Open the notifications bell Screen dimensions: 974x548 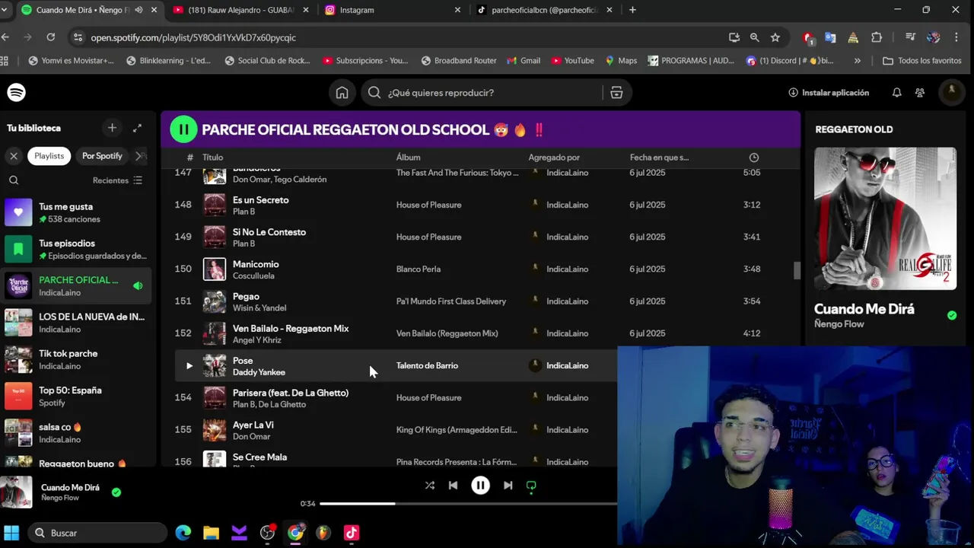(896, 92)
